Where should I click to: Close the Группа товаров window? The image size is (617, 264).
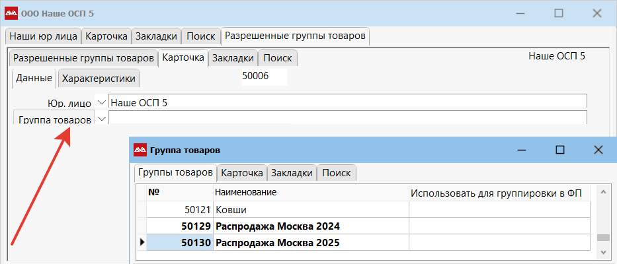coord(598,150)
